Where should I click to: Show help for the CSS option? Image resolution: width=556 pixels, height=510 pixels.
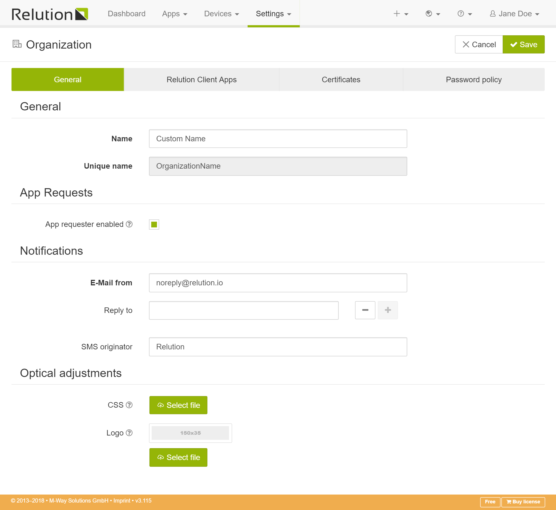click(x=129, y=405)
